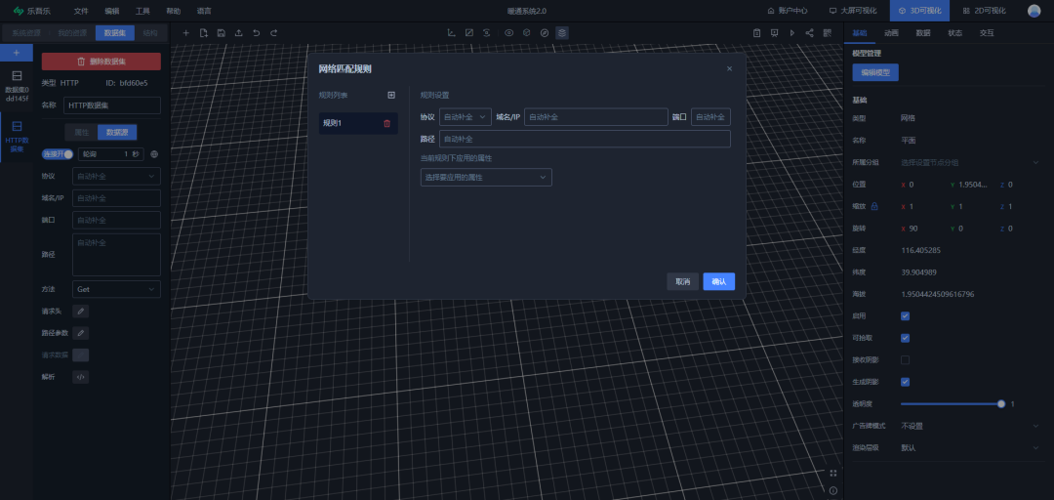Screen dimensions: 1054x500
Task: Open 解析 code editor icon
Action: (81, 377)
